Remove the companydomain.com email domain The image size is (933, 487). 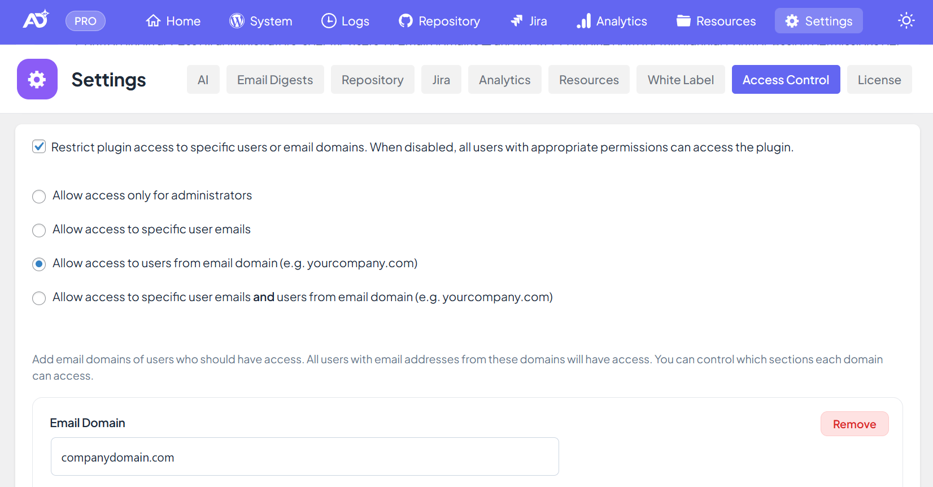click(x=854, y=424)
